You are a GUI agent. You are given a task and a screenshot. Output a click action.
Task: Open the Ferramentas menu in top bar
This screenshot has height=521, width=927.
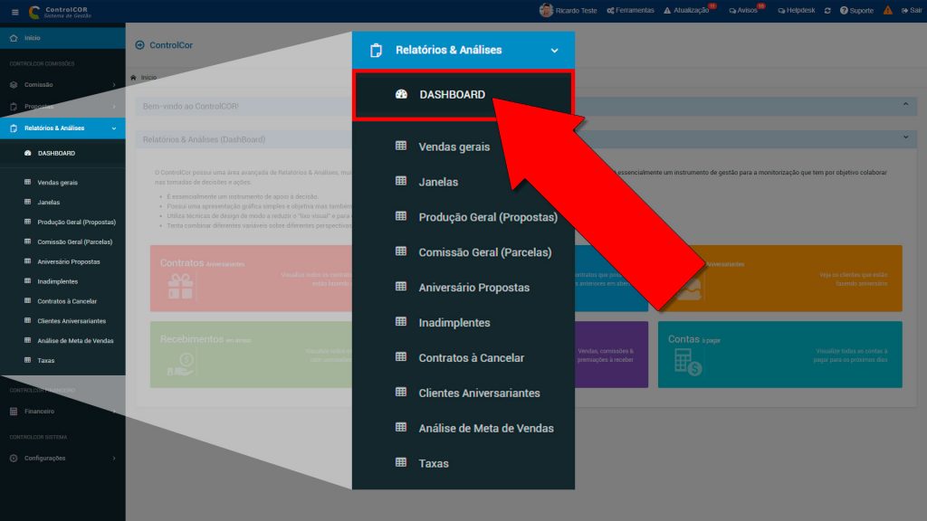[630, 11]
